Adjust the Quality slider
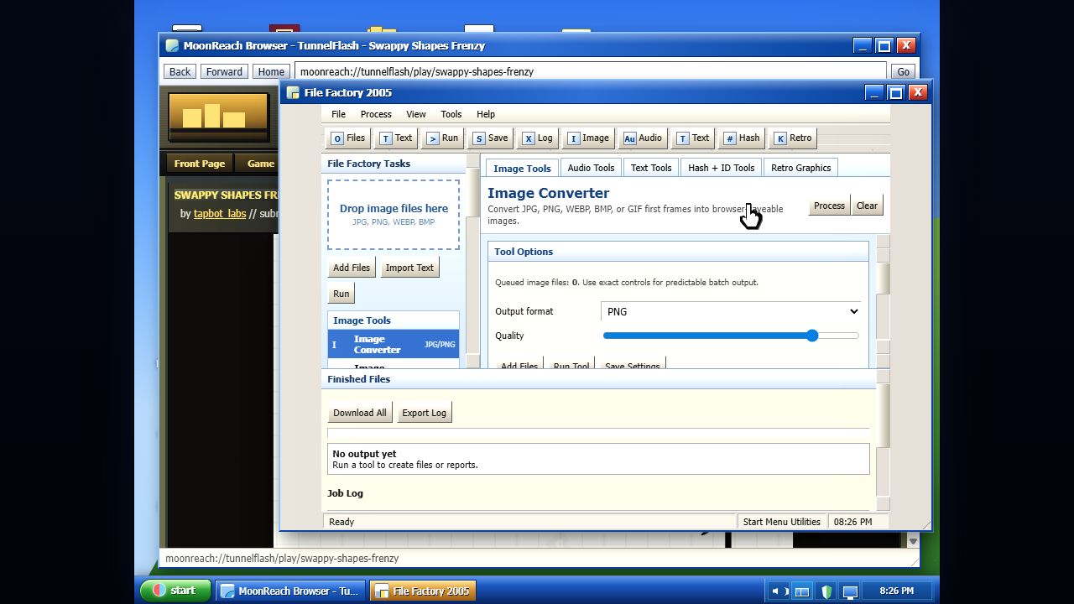 731,336
